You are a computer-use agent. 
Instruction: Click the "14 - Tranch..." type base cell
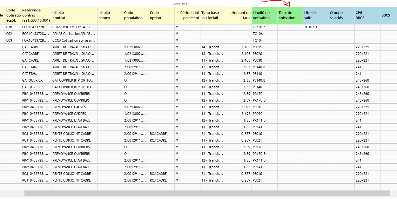tap(213, 47)
